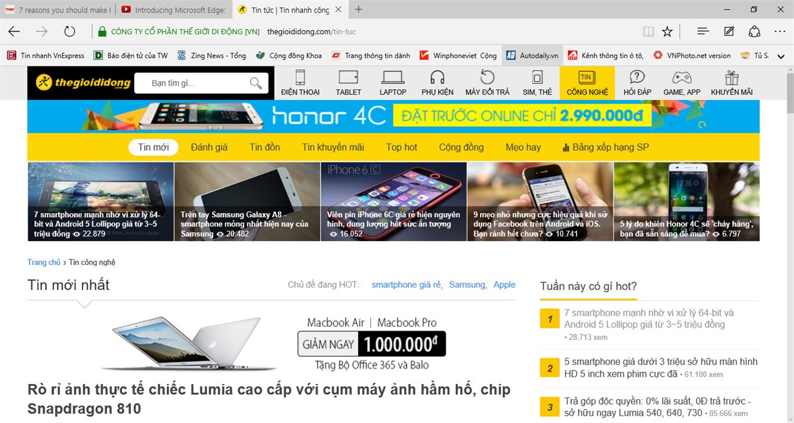Screen dimensions: 794x423
Task: Select Top hot tab
Action: click(x=401, y=147)
